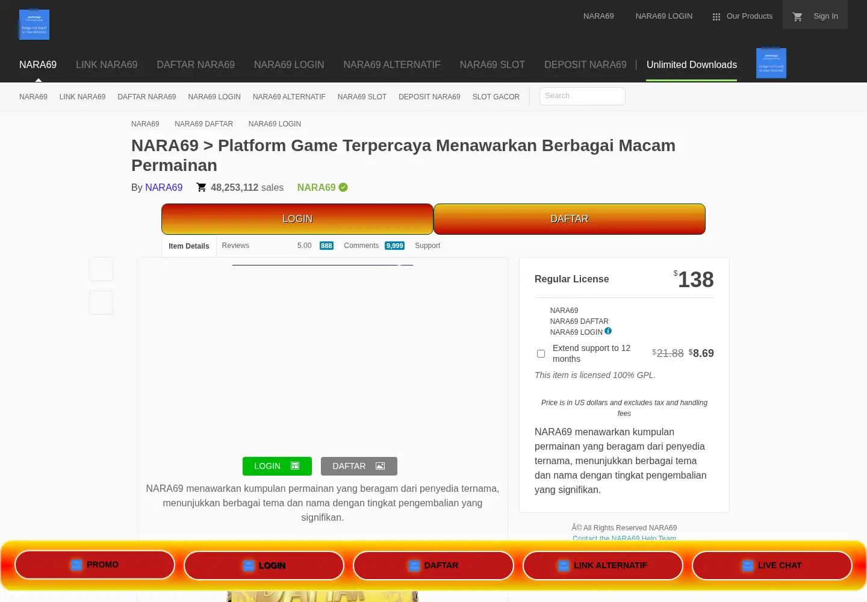Open the Reviews tab
The image size is (867, 602).
coord(235,246)
